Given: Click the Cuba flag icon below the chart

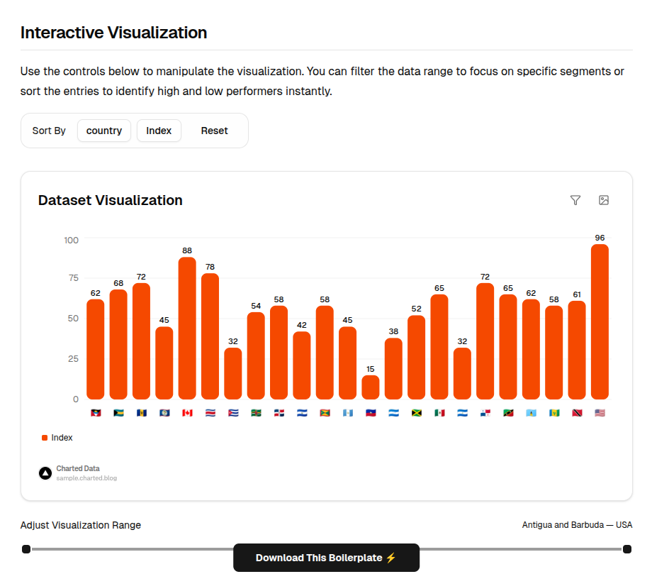Looking at the screenshot, I should [x=233, y=412].
